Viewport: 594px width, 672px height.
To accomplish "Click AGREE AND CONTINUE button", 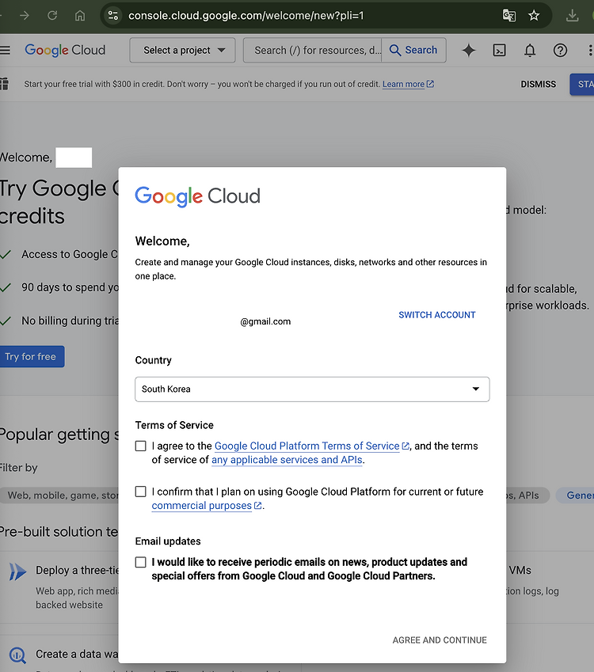I will pyautogui.click(x=440, y=640).
